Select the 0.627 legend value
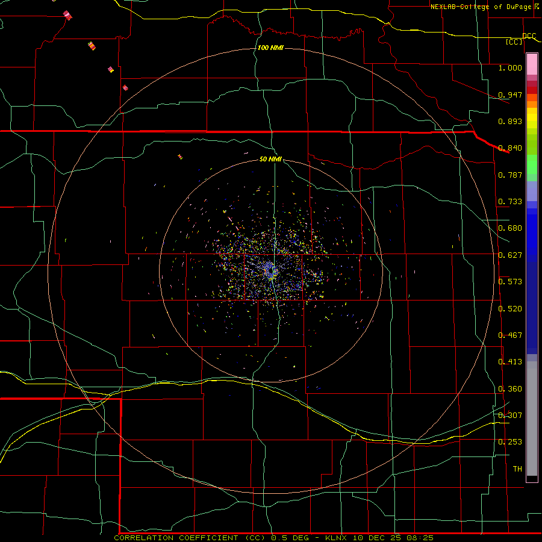This screenshot has height=542, width=542. [x=510, y=255]
